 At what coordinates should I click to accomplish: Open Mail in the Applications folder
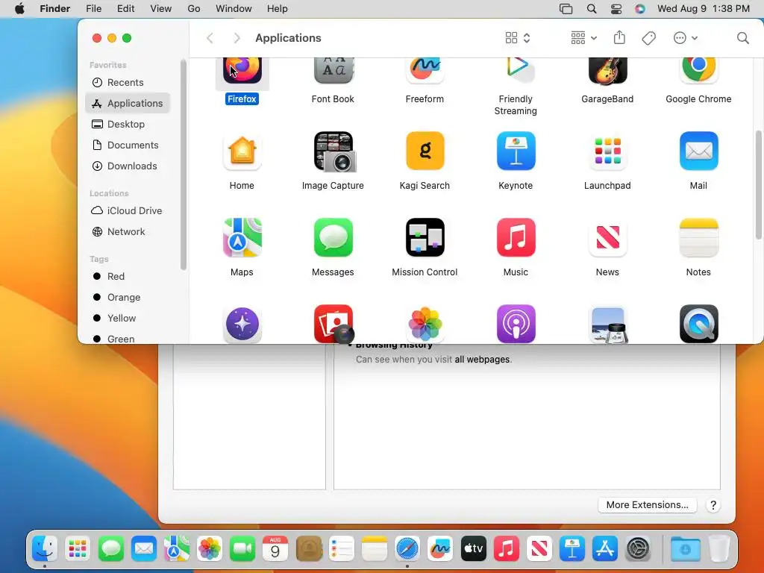[698, 151]
